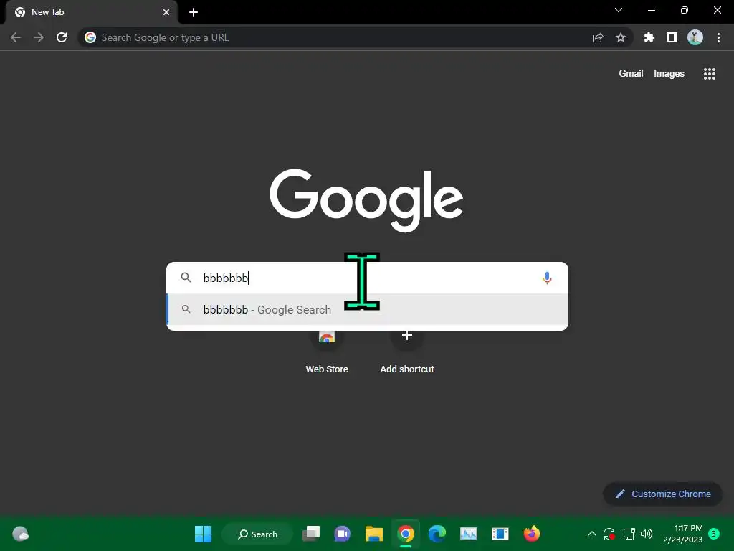Viewport: 734px width, 551px height.
Task: Open the Extensions puzzle menu
Action: pos(649,37)
